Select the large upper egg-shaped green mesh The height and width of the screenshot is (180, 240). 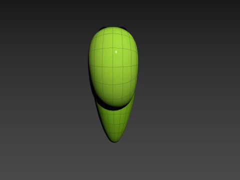tap(113, 66)
